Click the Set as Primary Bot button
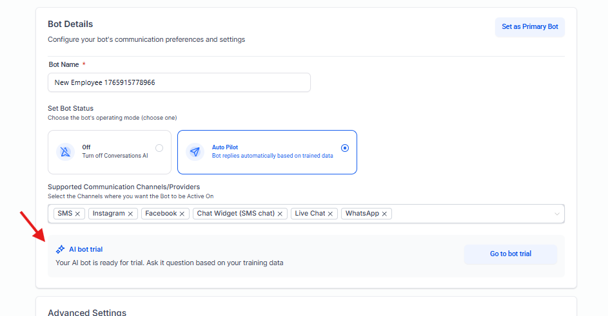Viewport: 608px width, 316px height. pyautogui.click(x=530, y=27)
